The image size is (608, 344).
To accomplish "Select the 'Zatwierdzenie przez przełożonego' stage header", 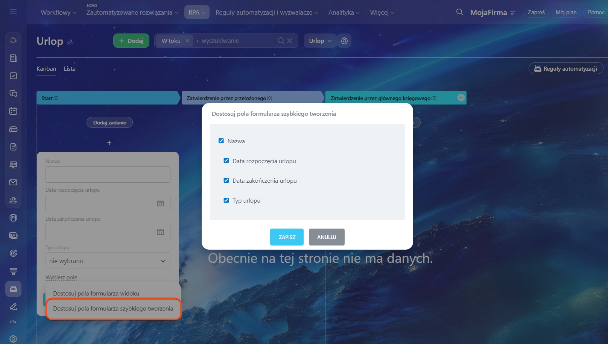I will pos(253,98).
